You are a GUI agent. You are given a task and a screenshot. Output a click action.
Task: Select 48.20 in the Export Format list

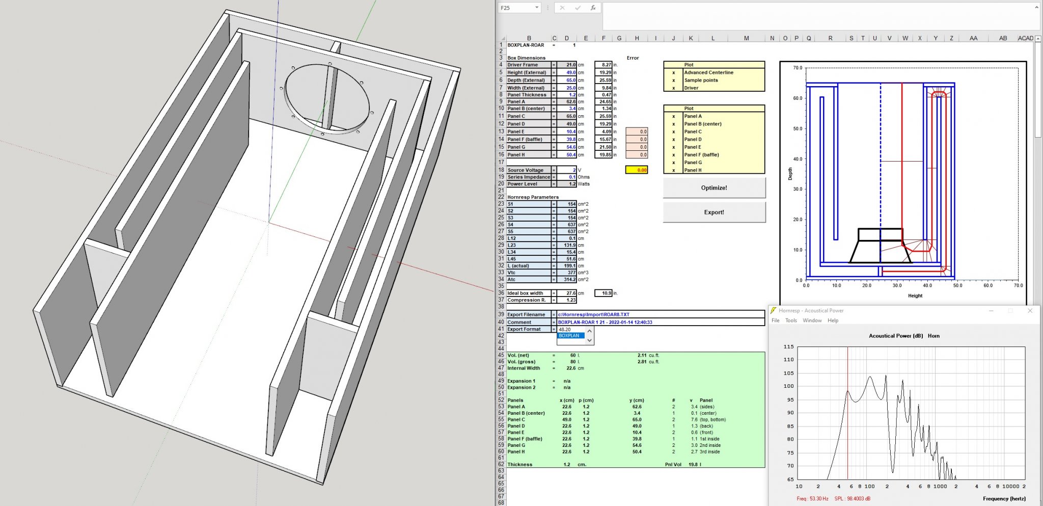point(571,330)
